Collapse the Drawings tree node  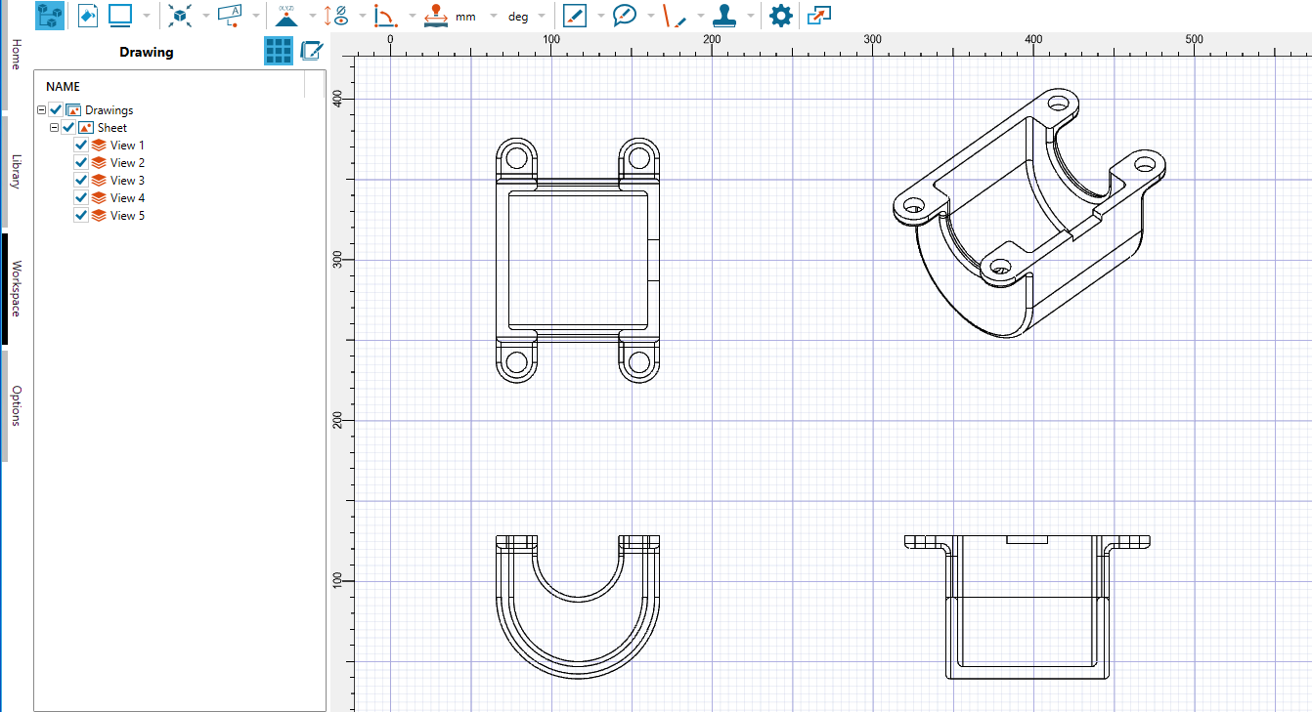pos(41,110)
